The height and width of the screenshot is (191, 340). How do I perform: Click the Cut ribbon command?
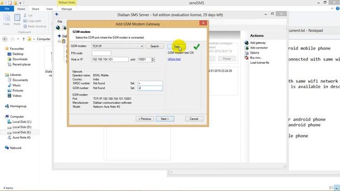pos(28,15)
